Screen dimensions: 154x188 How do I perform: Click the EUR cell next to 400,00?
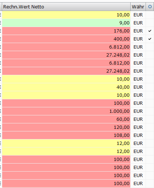coord(138,39)
